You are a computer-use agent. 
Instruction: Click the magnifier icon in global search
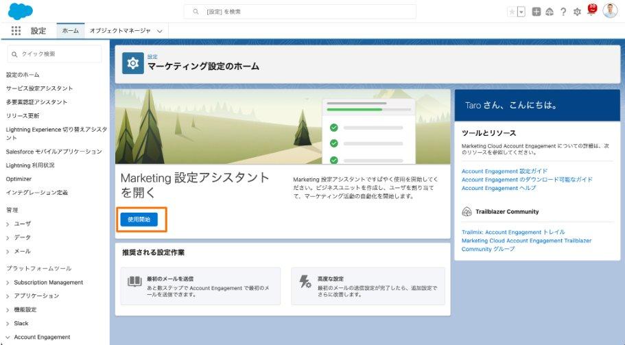[196, 12]
